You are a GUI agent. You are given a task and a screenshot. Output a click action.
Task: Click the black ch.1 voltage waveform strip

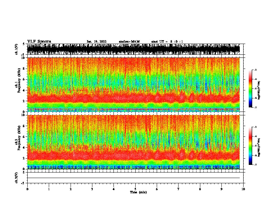(x=134, y=49)
